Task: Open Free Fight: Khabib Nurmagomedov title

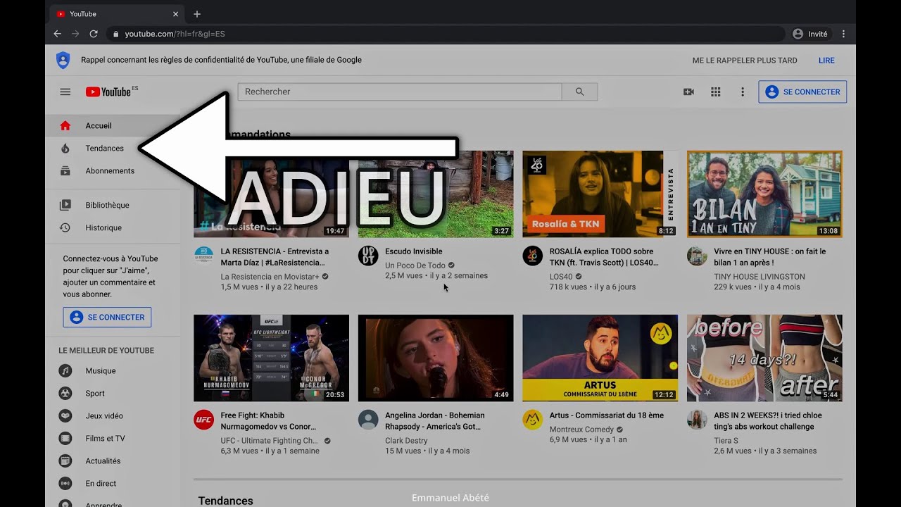Action: coord(269,421)
